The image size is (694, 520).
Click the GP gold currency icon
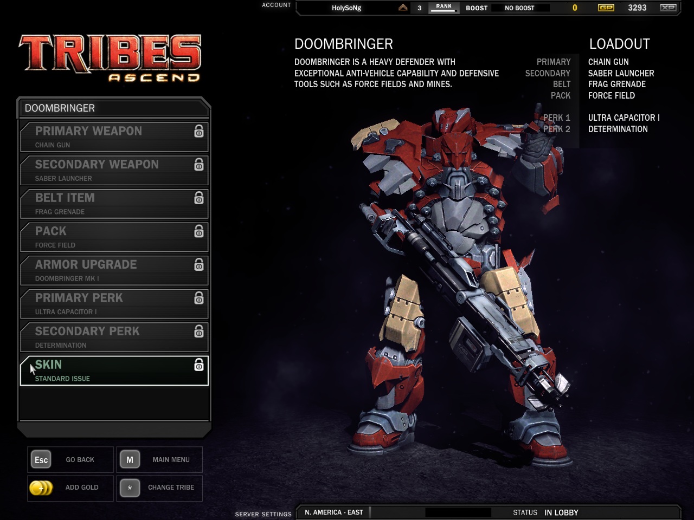pos(606,8)
